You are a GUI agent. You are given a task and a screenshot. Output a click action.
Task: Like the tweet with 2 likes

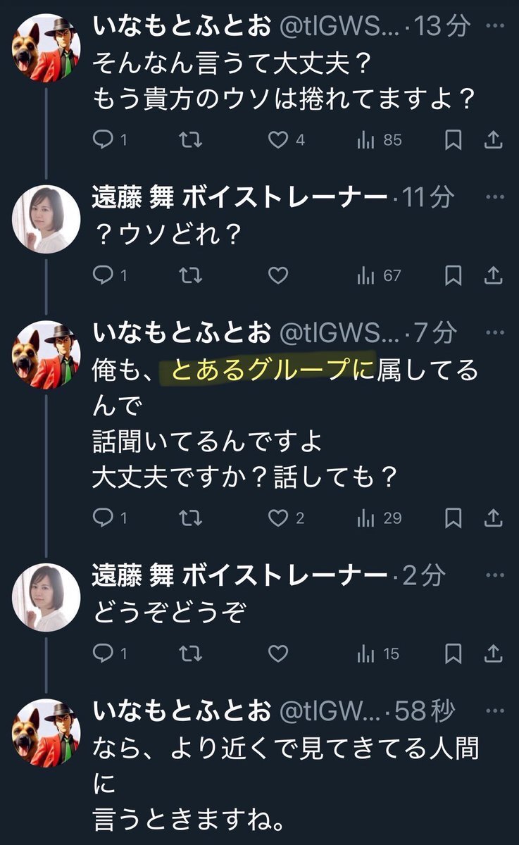pos(287,518)
